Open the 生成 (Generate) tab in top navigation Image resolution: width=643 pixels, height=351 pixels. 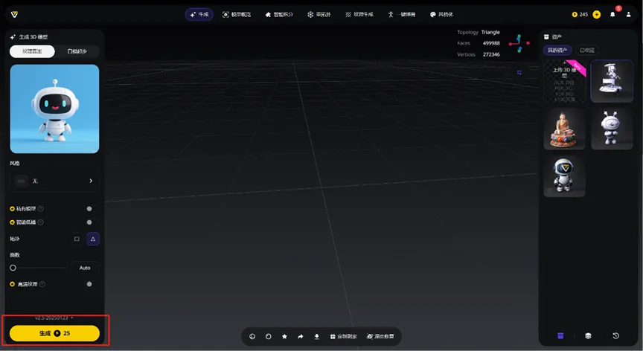coord(199,14)
